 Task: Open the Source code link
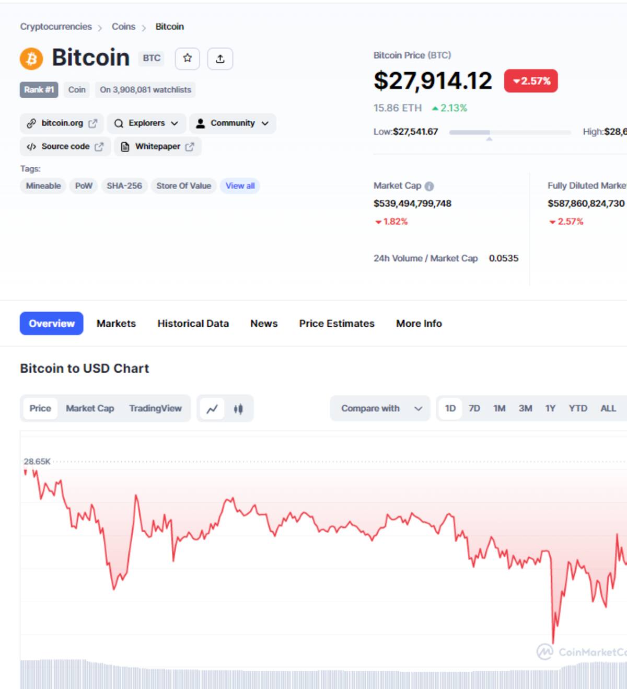coord(65,146)
